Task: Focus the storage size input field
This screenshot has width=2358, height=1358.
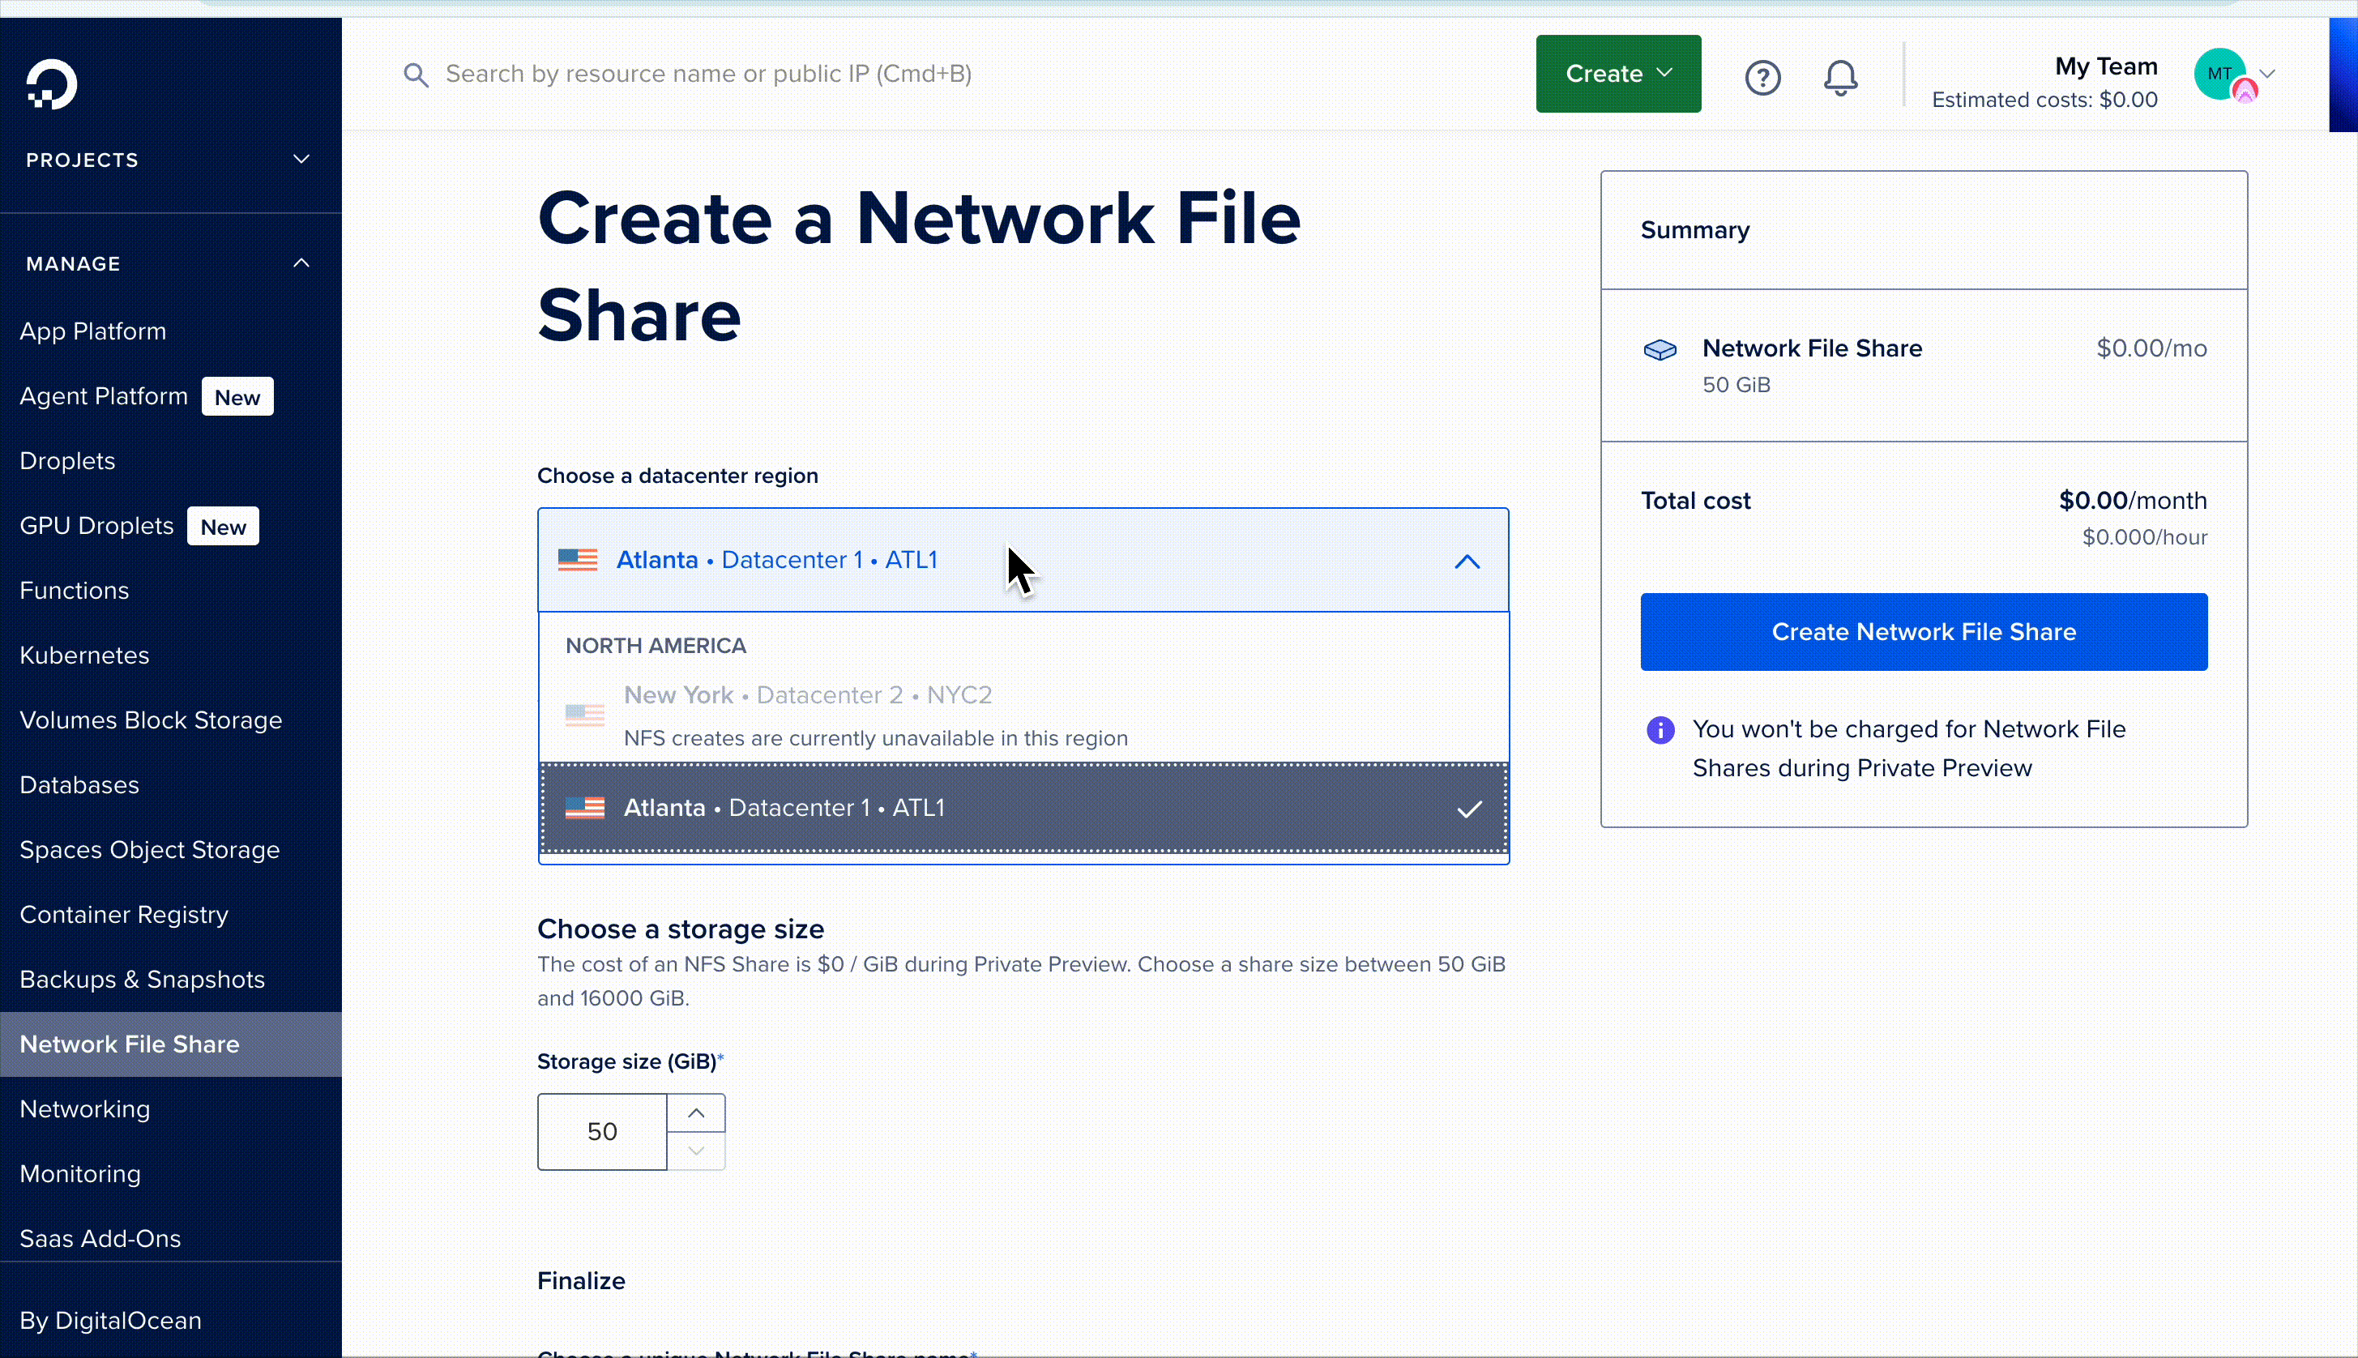Action: point(601,1131)
